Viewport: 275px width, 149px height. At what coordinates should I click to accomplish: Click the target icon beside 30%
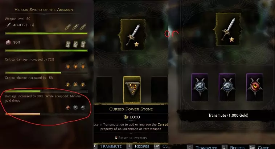8,43
